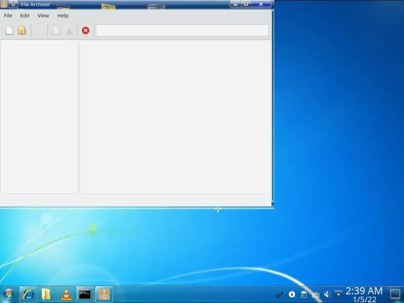Open the File menu

[x=8, y=15]
